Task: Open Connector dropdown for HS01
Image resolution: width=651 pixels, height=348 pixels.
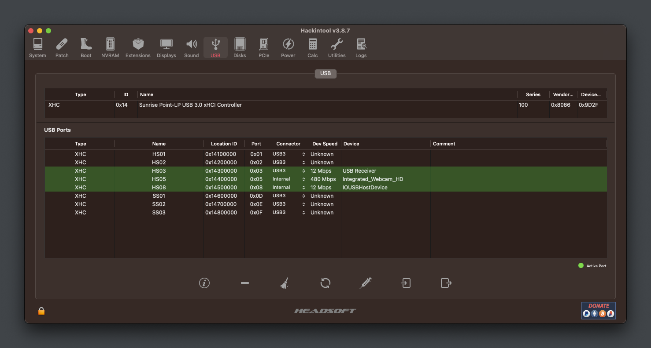Action: click(289, 154)
